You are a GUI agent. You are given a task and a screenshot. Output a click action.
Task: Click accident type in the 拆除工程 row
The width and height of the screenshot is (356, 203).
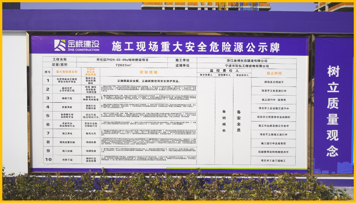(91, 159)
